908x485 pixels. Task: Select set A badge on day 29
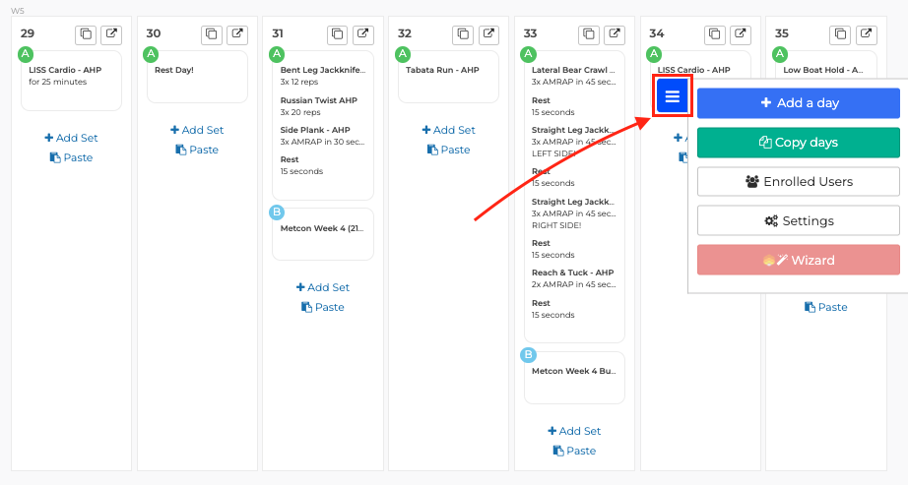(26, 54)
